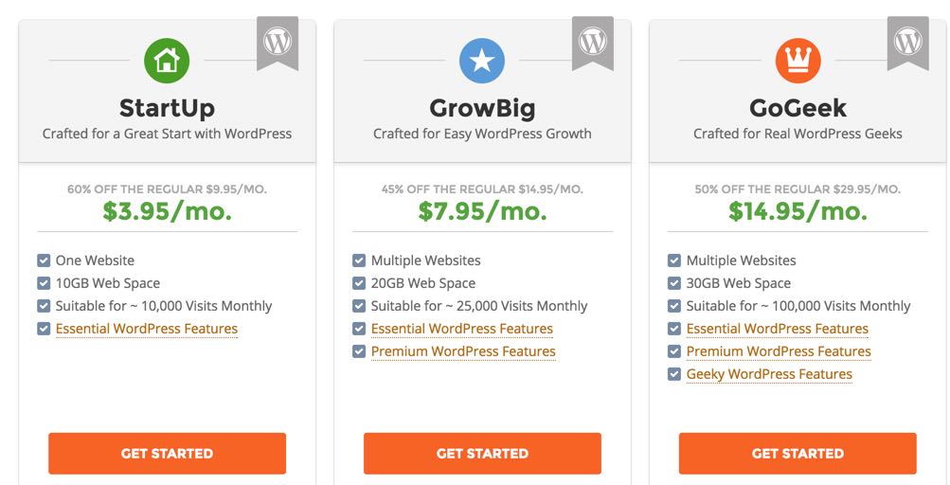Click WordPress ribbon badge on GrowBig card
Screen dimensions: 950x485
pyautogui.click(x=593, y=43)
